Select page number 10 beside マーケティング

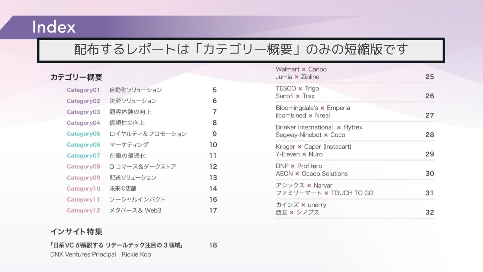(x=213, y=145)
